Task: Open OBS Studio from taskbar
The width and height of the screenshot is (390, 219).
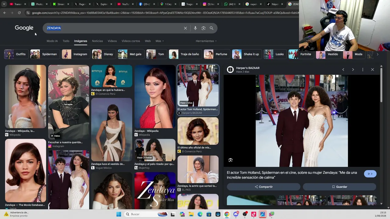Action: tap(245, 214)
